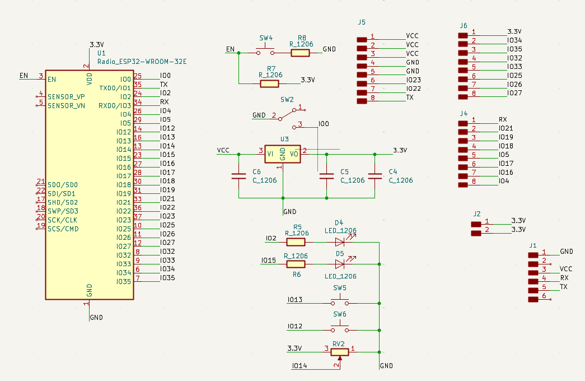
Task: Select the resistor R5 symbol on IO2
Action: [x=296, y=242]
